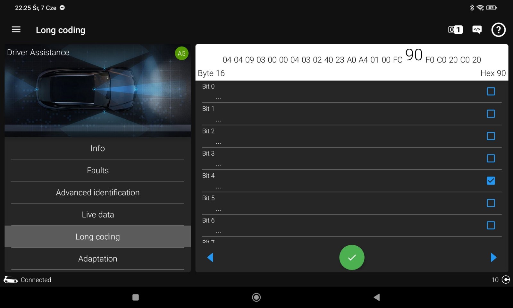Image resolution: width=513 pixels, height=308 pixels.
Task: Tap the Bit 4 label
Action: [x=208, y=176]
